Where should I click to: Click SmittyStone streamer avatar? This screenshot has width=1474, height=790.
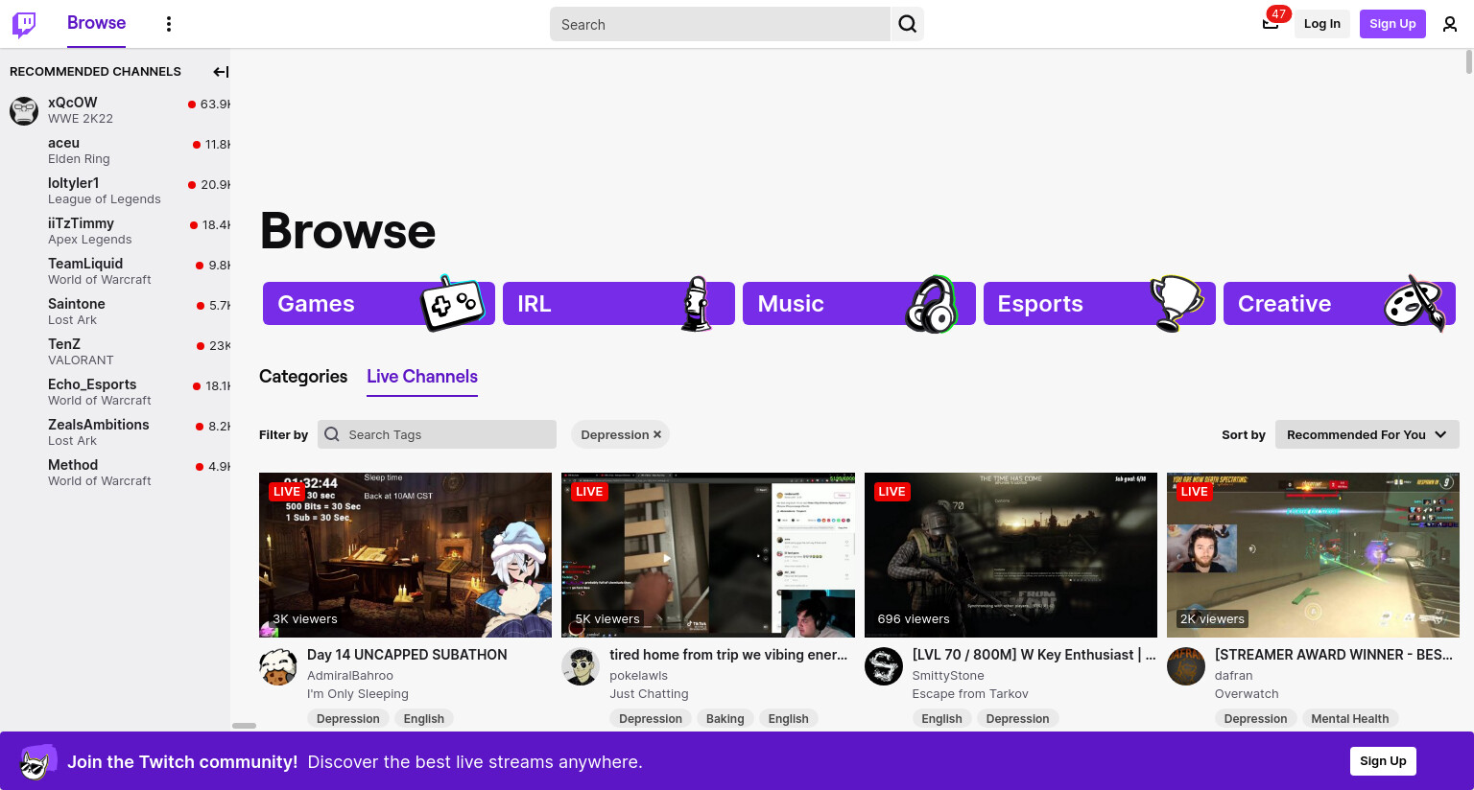(884, 666)
